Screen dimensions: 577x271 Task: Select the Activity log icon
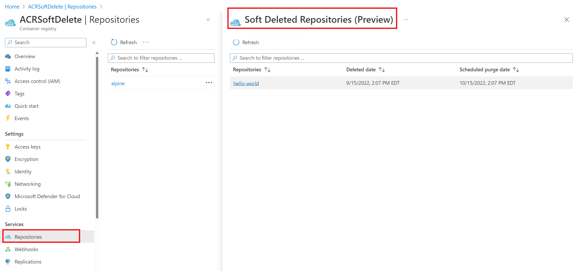[8, 68]
